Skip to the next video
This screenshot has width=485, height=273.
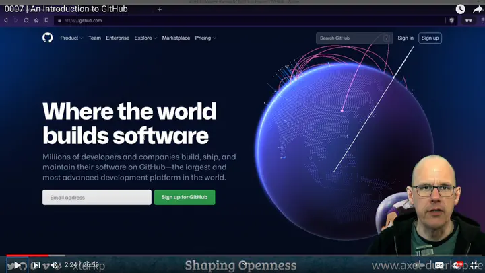point(36,265)
